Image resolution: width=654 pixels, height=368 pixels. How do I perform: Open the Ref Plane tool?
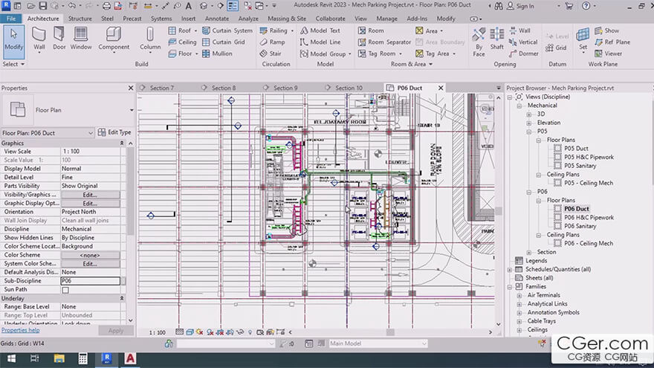click(612, 42)
